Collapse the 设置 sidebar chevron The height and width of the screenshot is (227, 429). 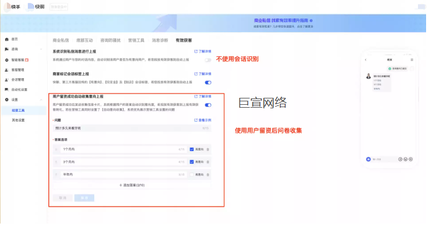coord(41,100)
